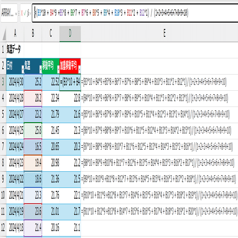Select the moving average cell 20.16
This screenshot has height=238, width=238.
(51, 228)
